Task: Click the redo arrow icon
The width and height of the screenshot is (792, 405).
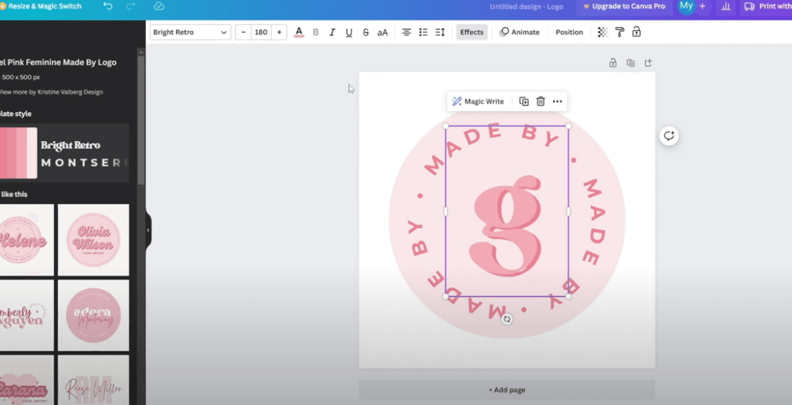Action: pos(130,6)
